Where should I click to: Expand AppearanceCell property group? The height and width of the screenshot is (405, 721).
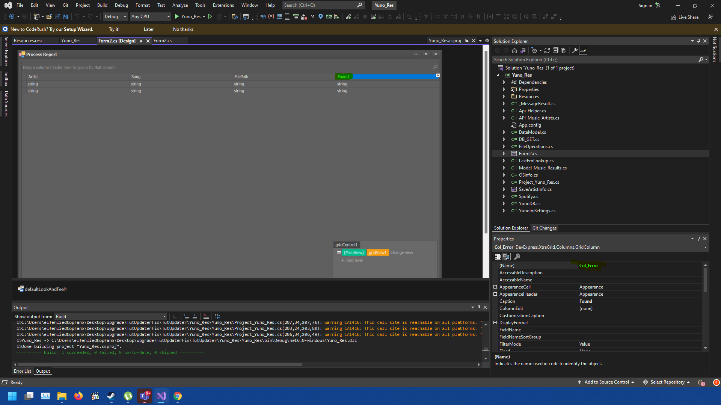[495, 287]
